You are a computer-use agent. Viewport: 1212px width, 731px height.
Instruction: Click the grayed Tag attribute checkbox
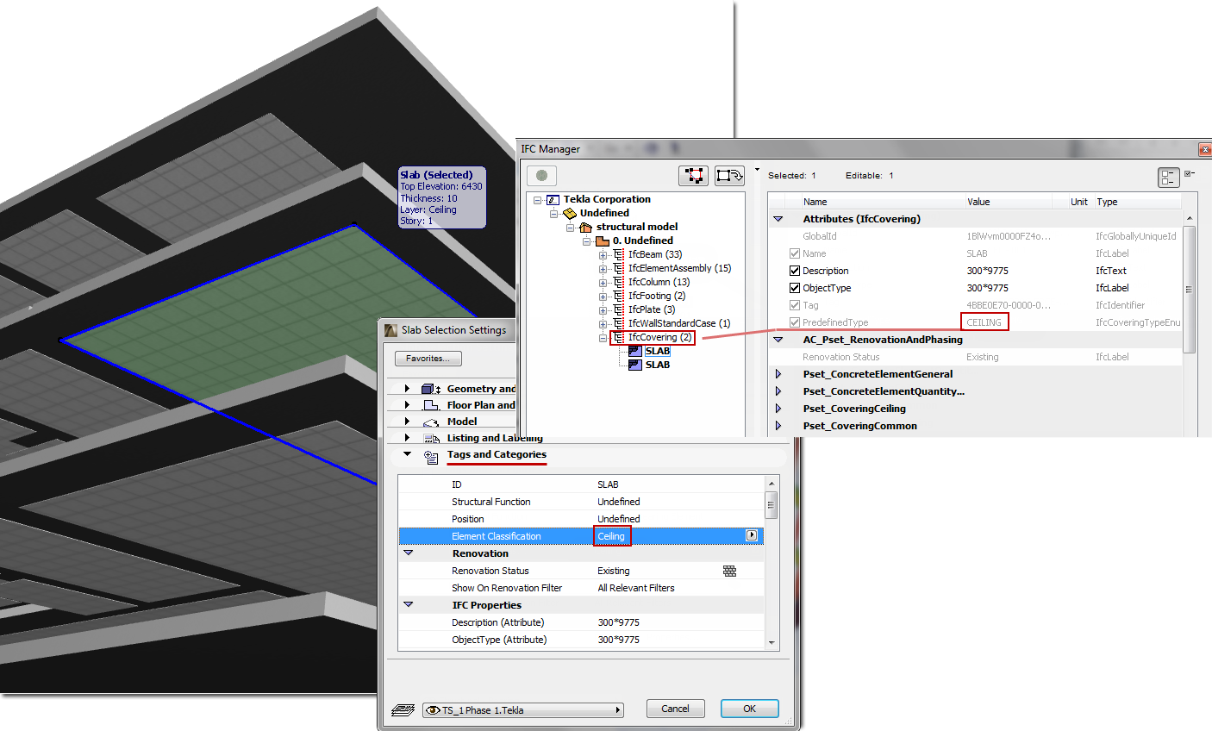point(795,305)
